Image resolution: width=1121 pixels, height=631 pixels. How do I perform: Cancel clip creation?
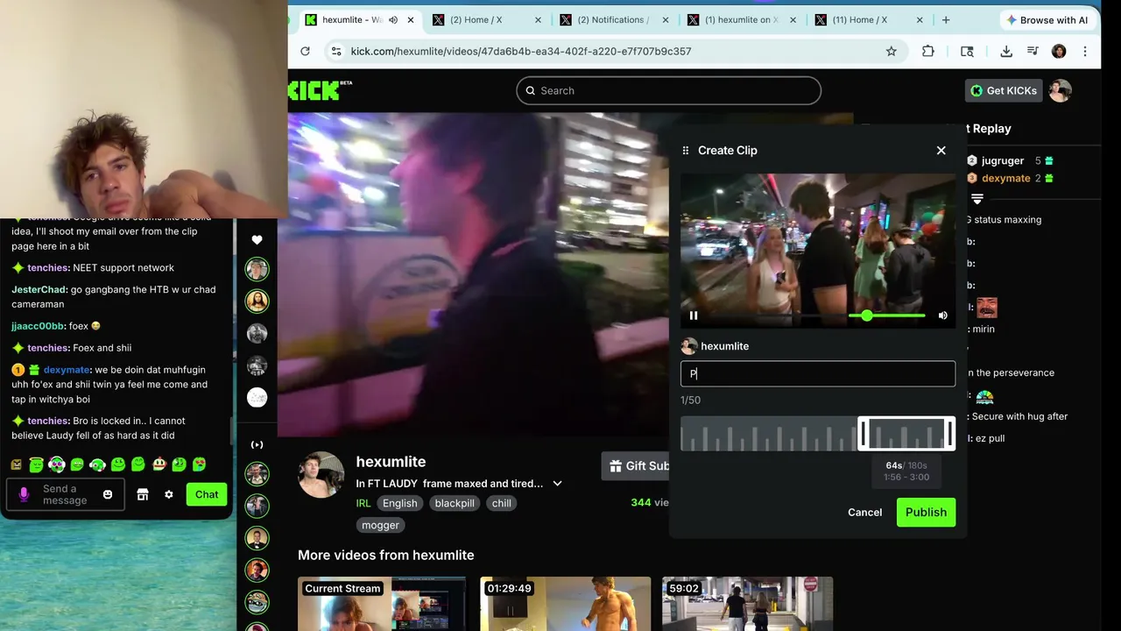[864, 513]
